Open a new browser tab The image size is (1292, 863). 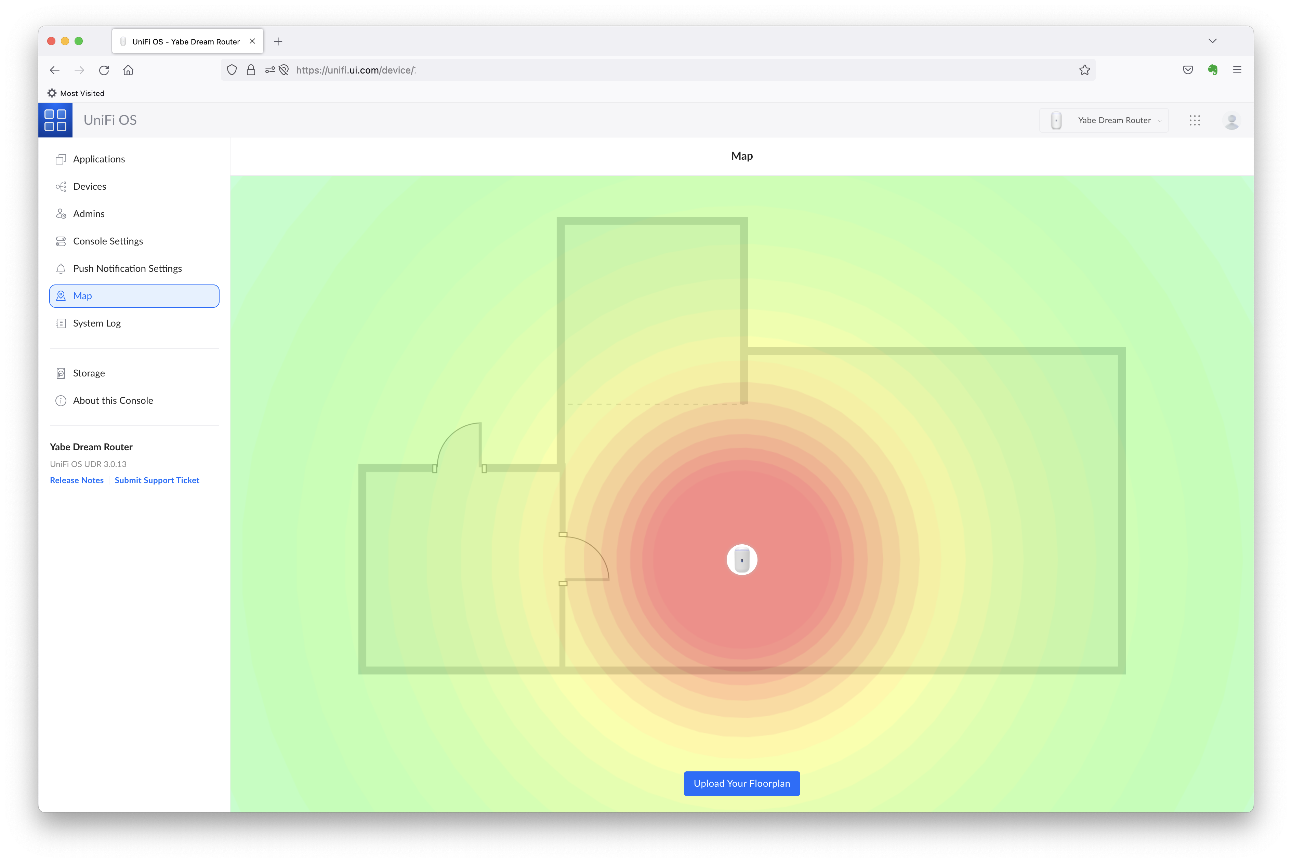tap(278, 41)
